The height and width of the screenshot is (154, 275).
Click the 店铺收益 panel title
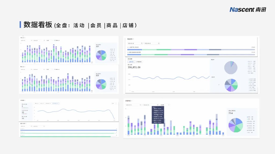coord(128,101)
